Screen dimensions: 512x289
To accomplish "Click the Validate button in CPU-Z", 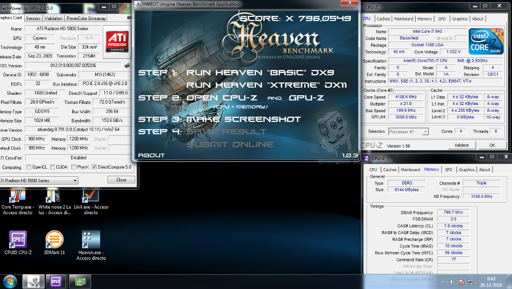I will [461, 145].
